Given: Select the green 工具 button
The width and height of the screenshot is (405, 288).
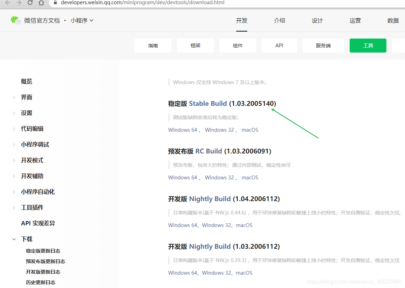Looking at the screenshot, I should pos(368,46).
